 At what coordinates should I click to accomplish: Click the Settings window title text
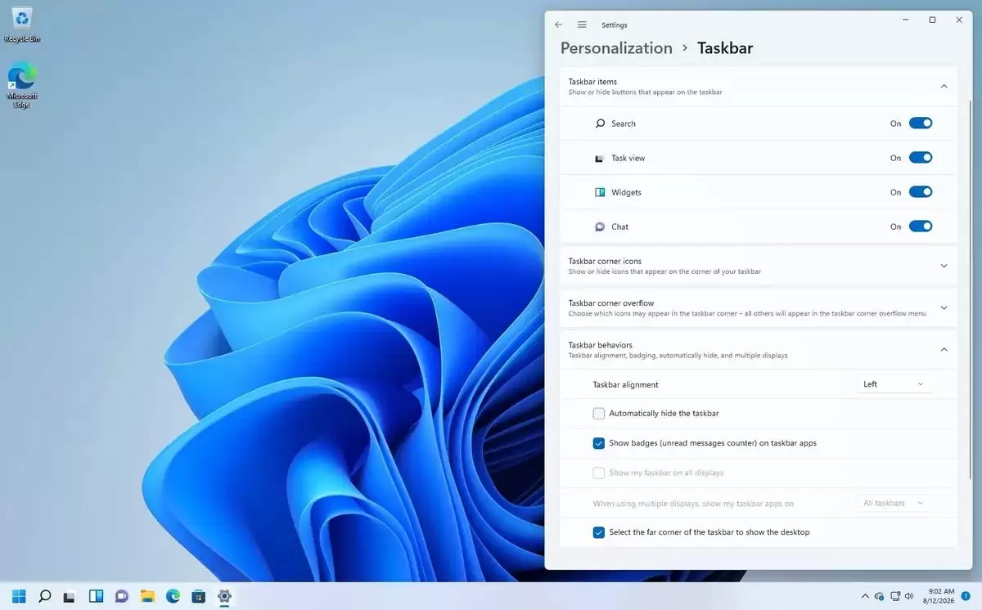(614, 25)
